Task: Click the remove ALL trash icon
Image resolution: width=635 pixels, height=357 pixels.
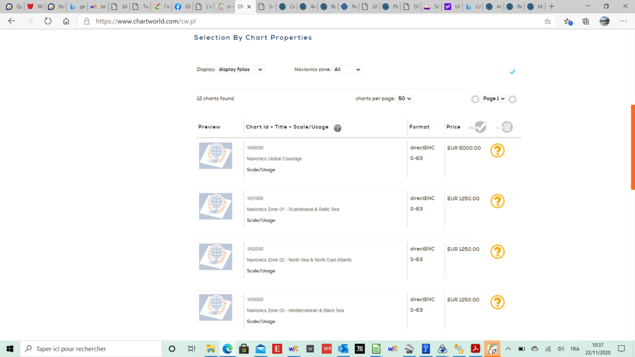Action: tap(505, 126)
